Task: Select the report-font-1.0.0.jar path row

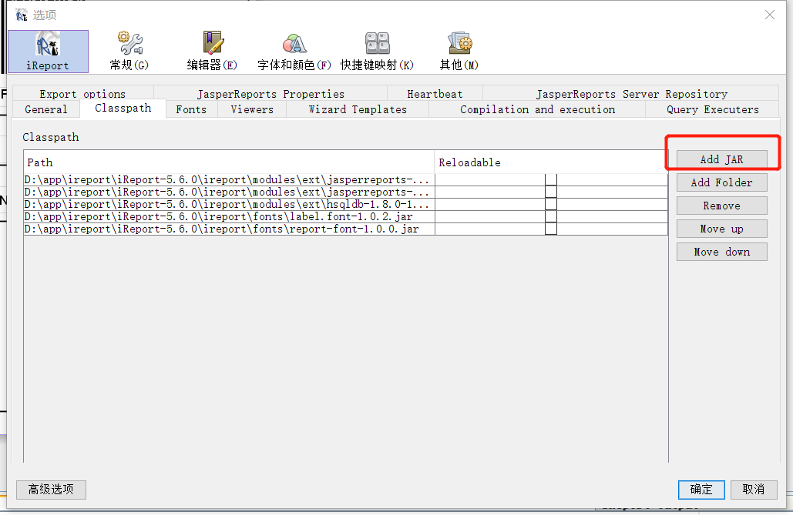Action: [229, 229]
